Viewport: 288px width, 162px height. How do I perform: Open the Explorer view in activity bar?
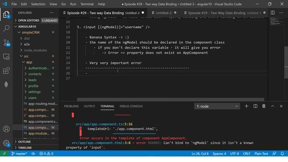point(6,14)
